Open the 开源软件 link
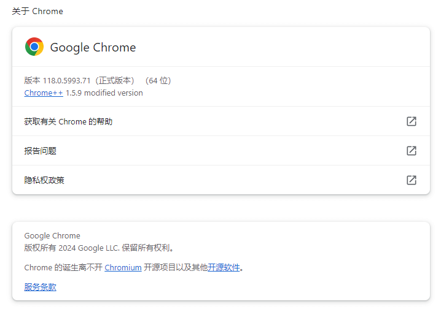The height and width of the screenshot is (312, 441). [x=224, y=268]
